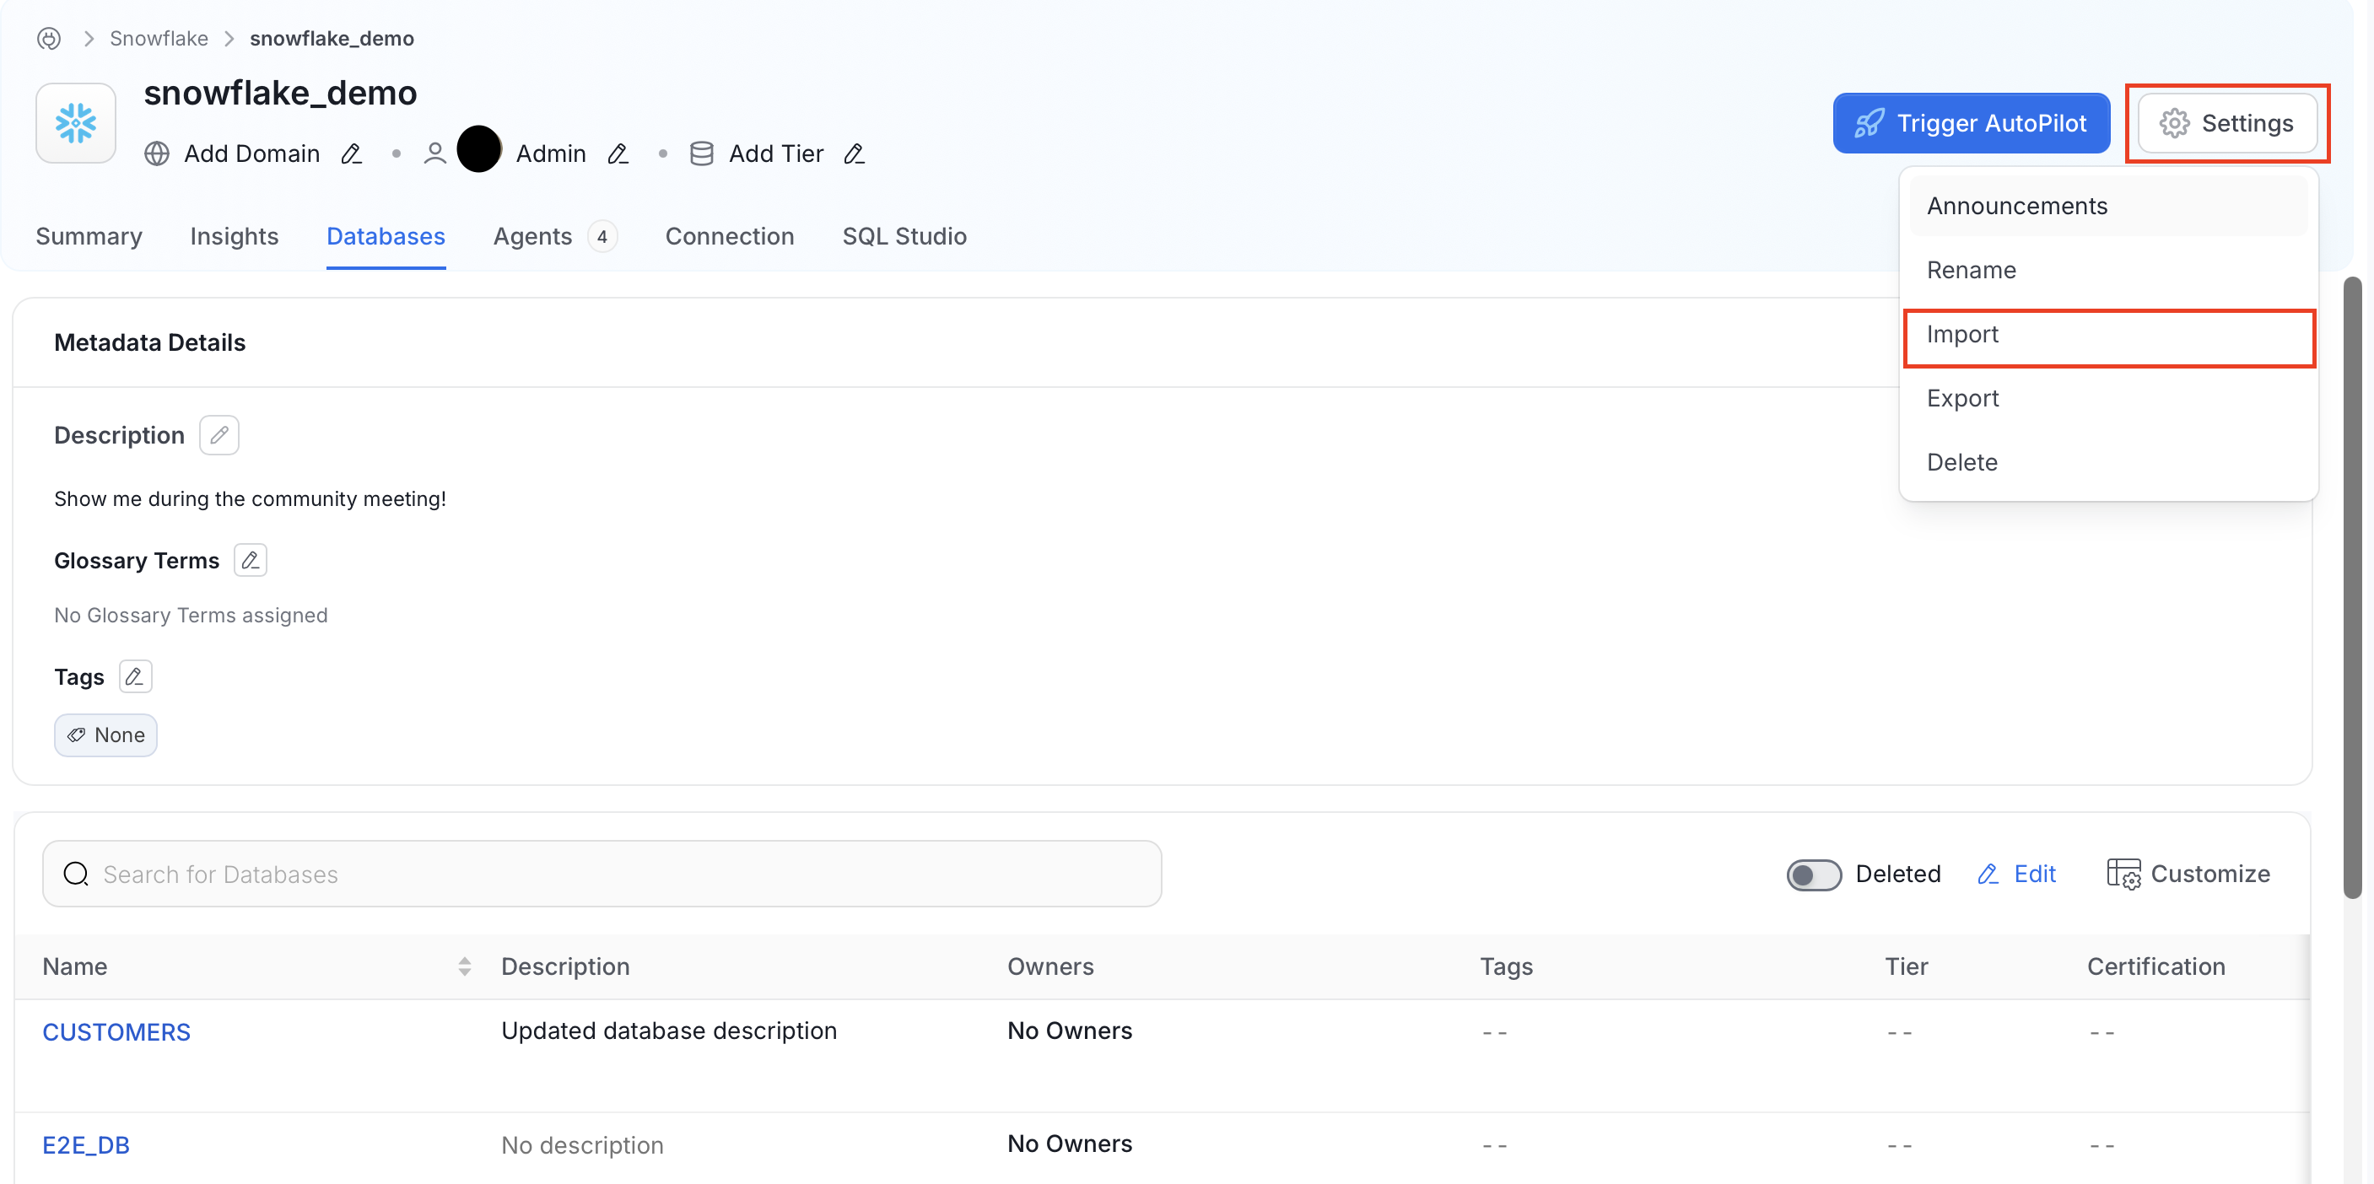Click 'No Glossary Terms assigned' text
This screenshot has height=1184, width=2374.
191,616
